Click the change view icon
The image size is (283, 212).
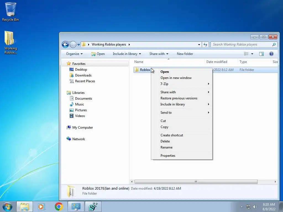[x=246, y=54]
